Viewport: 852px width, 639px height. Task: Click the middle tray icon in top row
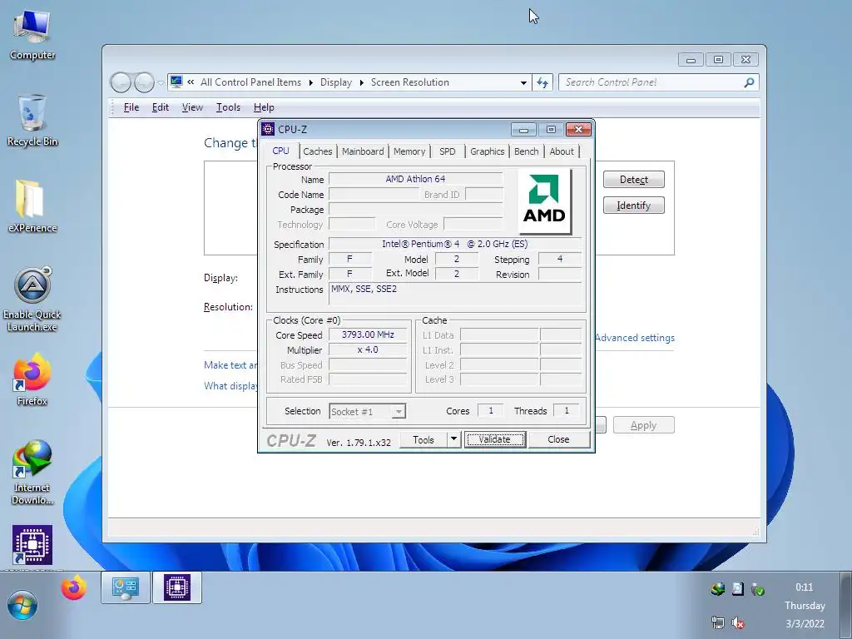point(737,588)
